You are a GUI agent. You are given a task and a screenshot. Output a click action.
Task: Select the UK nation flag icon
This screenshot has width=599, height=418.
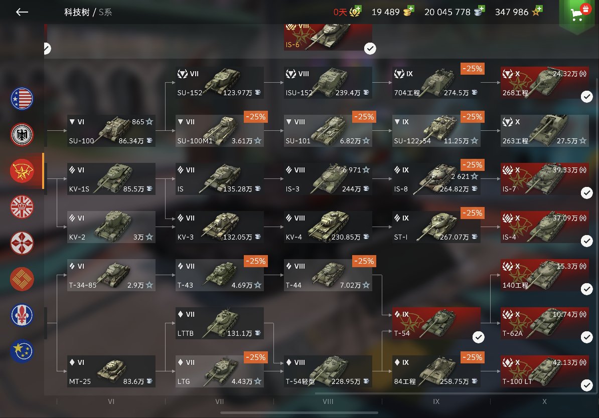(x=22, y=207)
